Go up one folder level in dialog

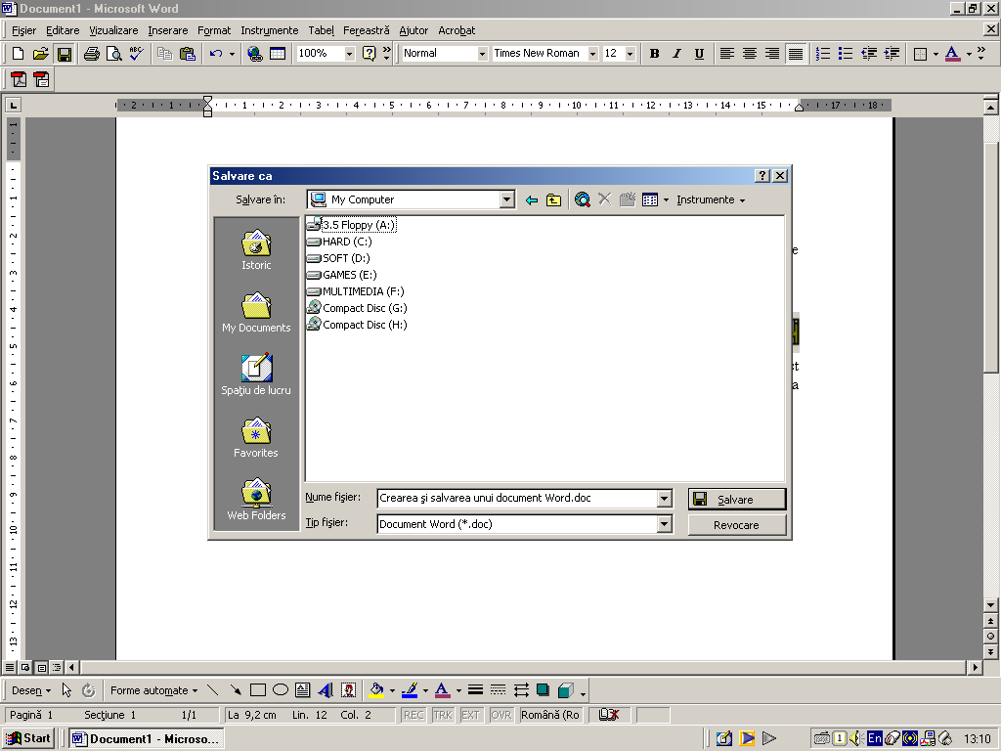[554, 199]
